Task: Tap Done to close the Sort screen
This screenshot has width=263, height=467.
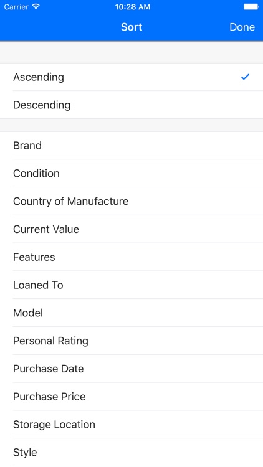Action: [x=242, y=27]
